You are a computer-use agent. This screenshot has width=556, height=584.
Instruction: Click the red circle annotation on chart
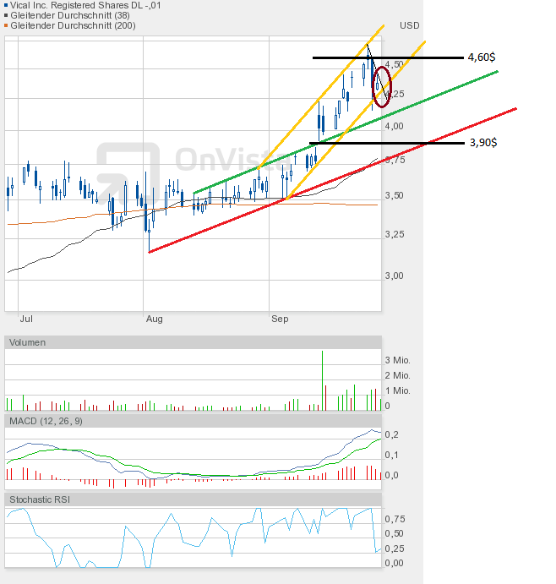[383, 85]
